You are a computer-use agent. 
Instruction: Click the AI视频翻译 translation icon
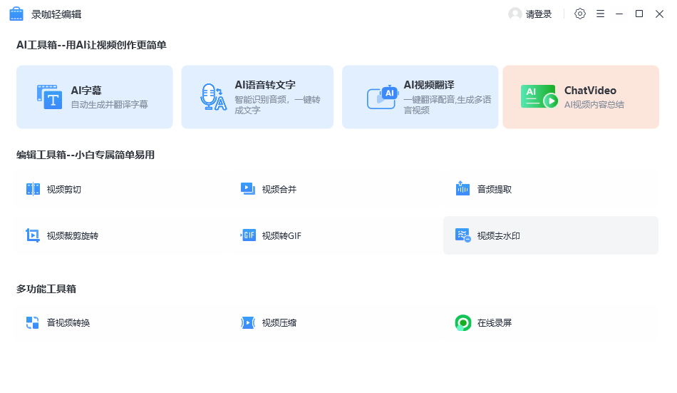381,98
